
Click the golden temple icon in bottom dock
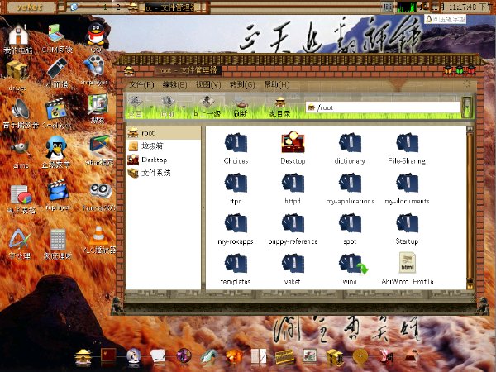[83, 357]
